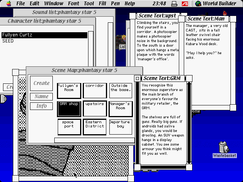The height and width of the screenshot is (182, 243).
Task: Open the Edit menu
Action: [35, 3]
